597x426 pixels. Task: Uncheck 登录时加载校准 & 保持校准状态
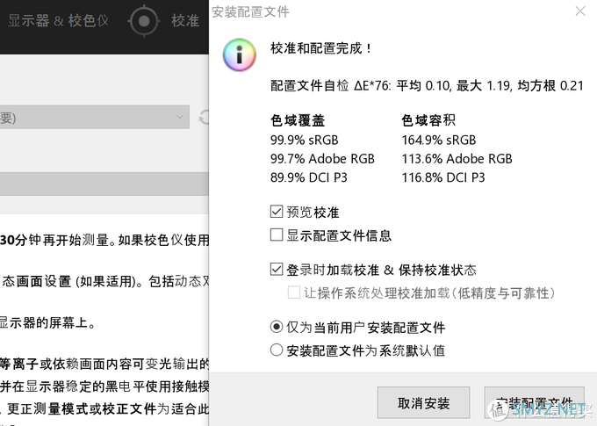click(277, 270)
